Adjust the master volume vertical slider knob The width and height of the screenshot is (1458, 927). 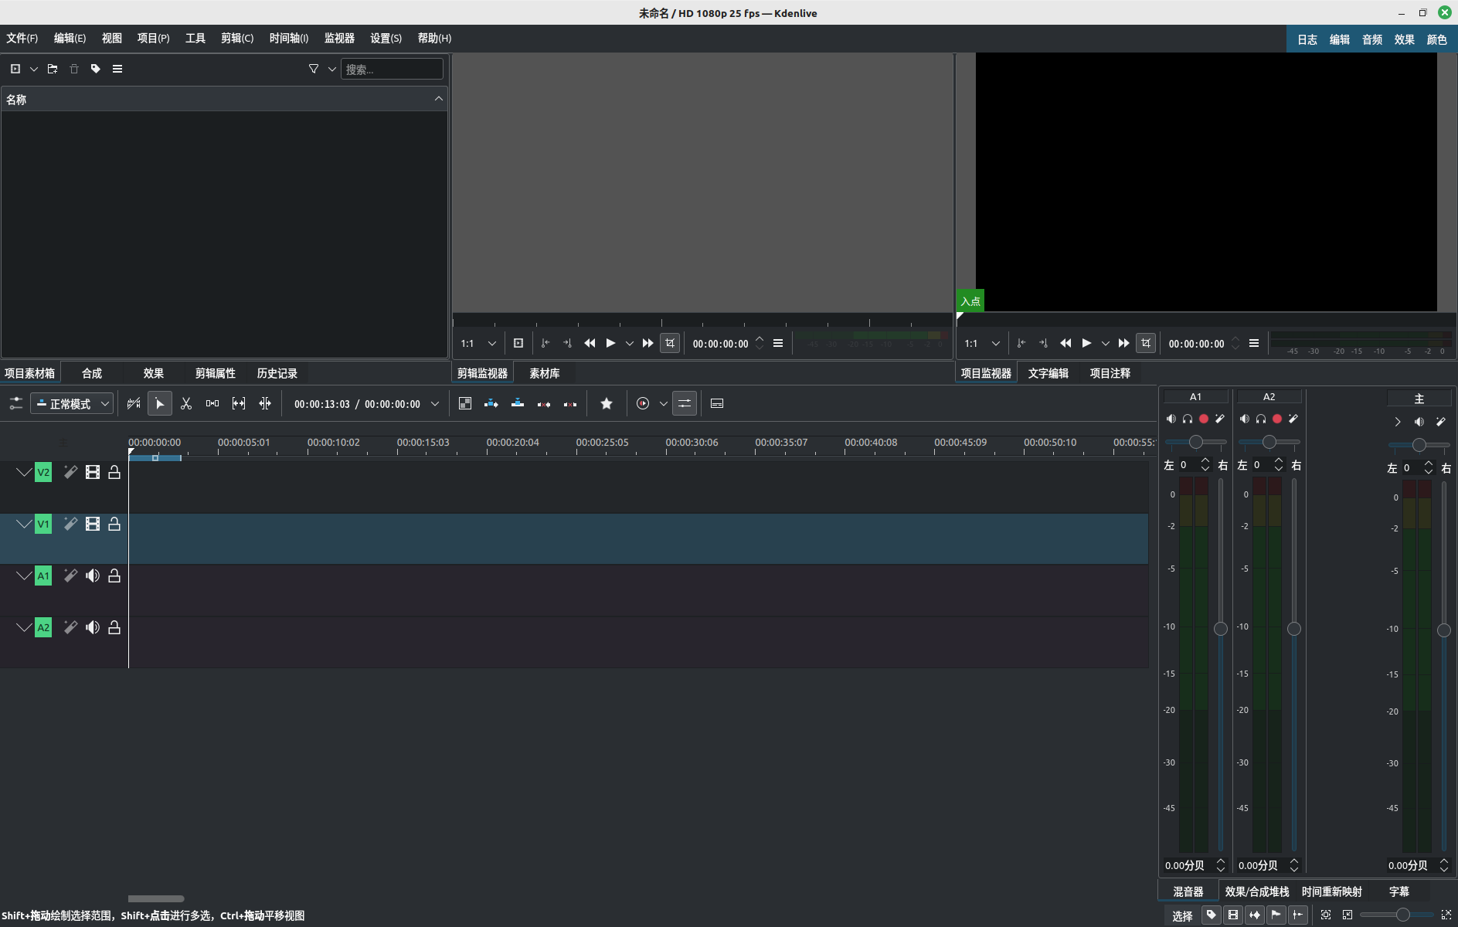coord(1443,630)
